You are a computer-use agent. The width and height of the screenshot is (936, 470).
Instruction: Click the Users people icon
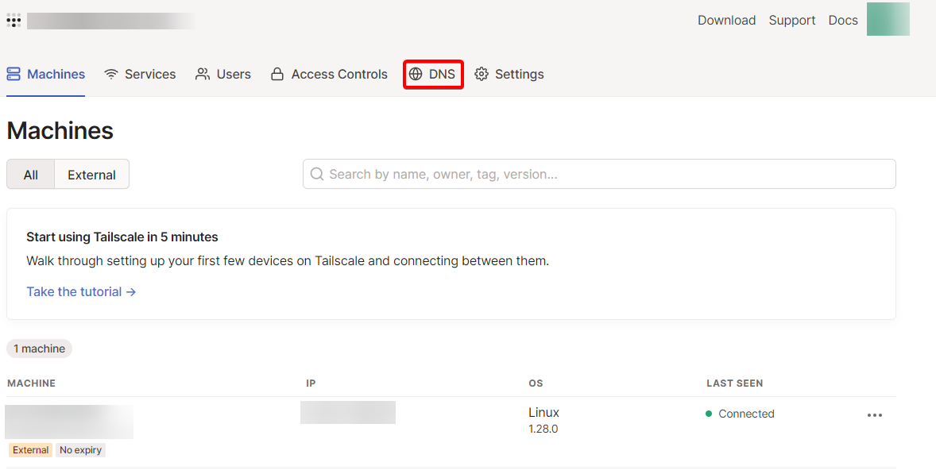coord(203,74)
